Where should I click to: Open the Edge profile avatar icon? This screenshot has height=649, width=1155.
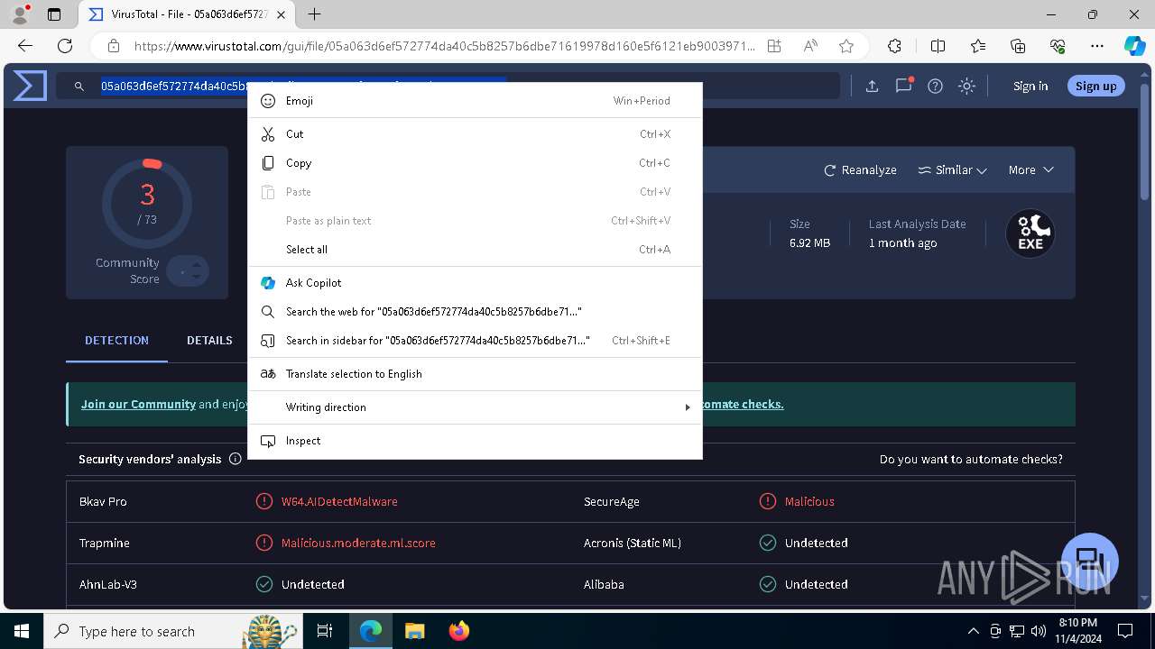point(20,14)
